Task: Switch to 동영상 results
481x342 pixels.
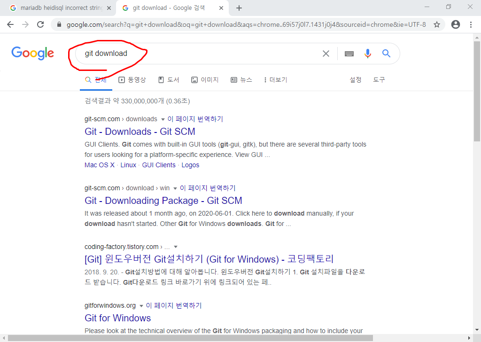Action: 132,80
